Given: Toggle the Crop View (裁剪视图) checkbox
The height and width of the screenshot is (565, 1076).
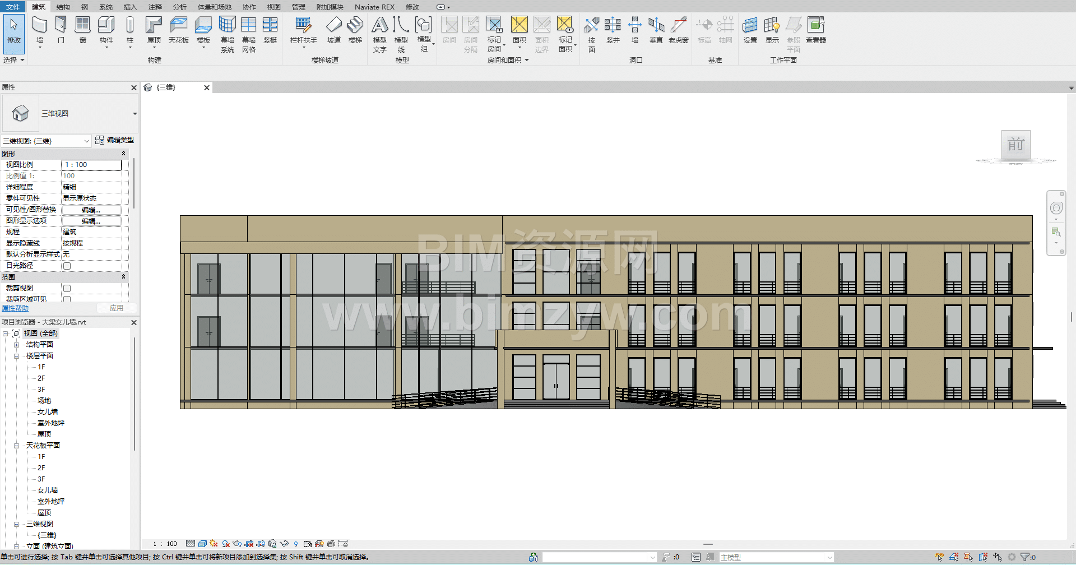Looking at the screenshot, I should tap(67, 288).
